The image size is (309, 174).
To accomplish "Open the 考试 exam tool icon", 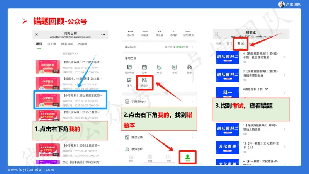I will (x=174, y=67).
